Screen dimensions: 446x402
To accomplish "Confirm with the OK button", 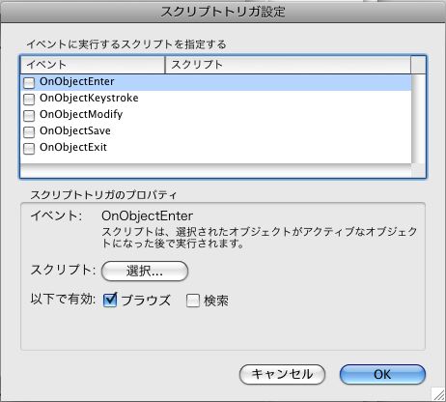I will point(382,374).
